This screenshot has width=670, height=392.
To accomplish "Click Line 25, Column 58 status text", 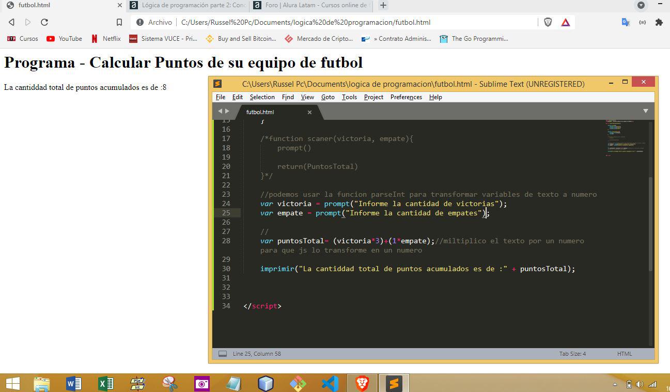I will point(257,354).
